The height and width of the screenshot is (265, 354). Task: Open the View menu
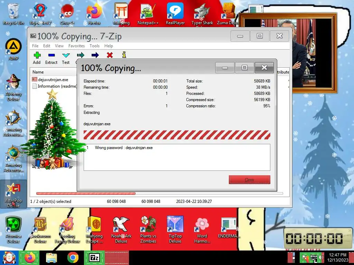coord(59,46)
